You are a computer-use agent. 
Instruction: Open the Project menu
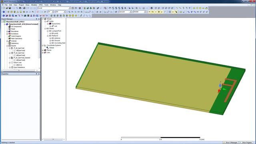point(21,5)
